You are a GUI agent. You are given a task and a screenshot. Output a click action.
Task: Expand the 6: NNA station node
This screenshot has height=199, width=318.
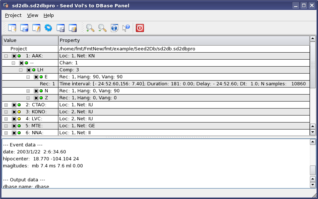pos(6,133)
